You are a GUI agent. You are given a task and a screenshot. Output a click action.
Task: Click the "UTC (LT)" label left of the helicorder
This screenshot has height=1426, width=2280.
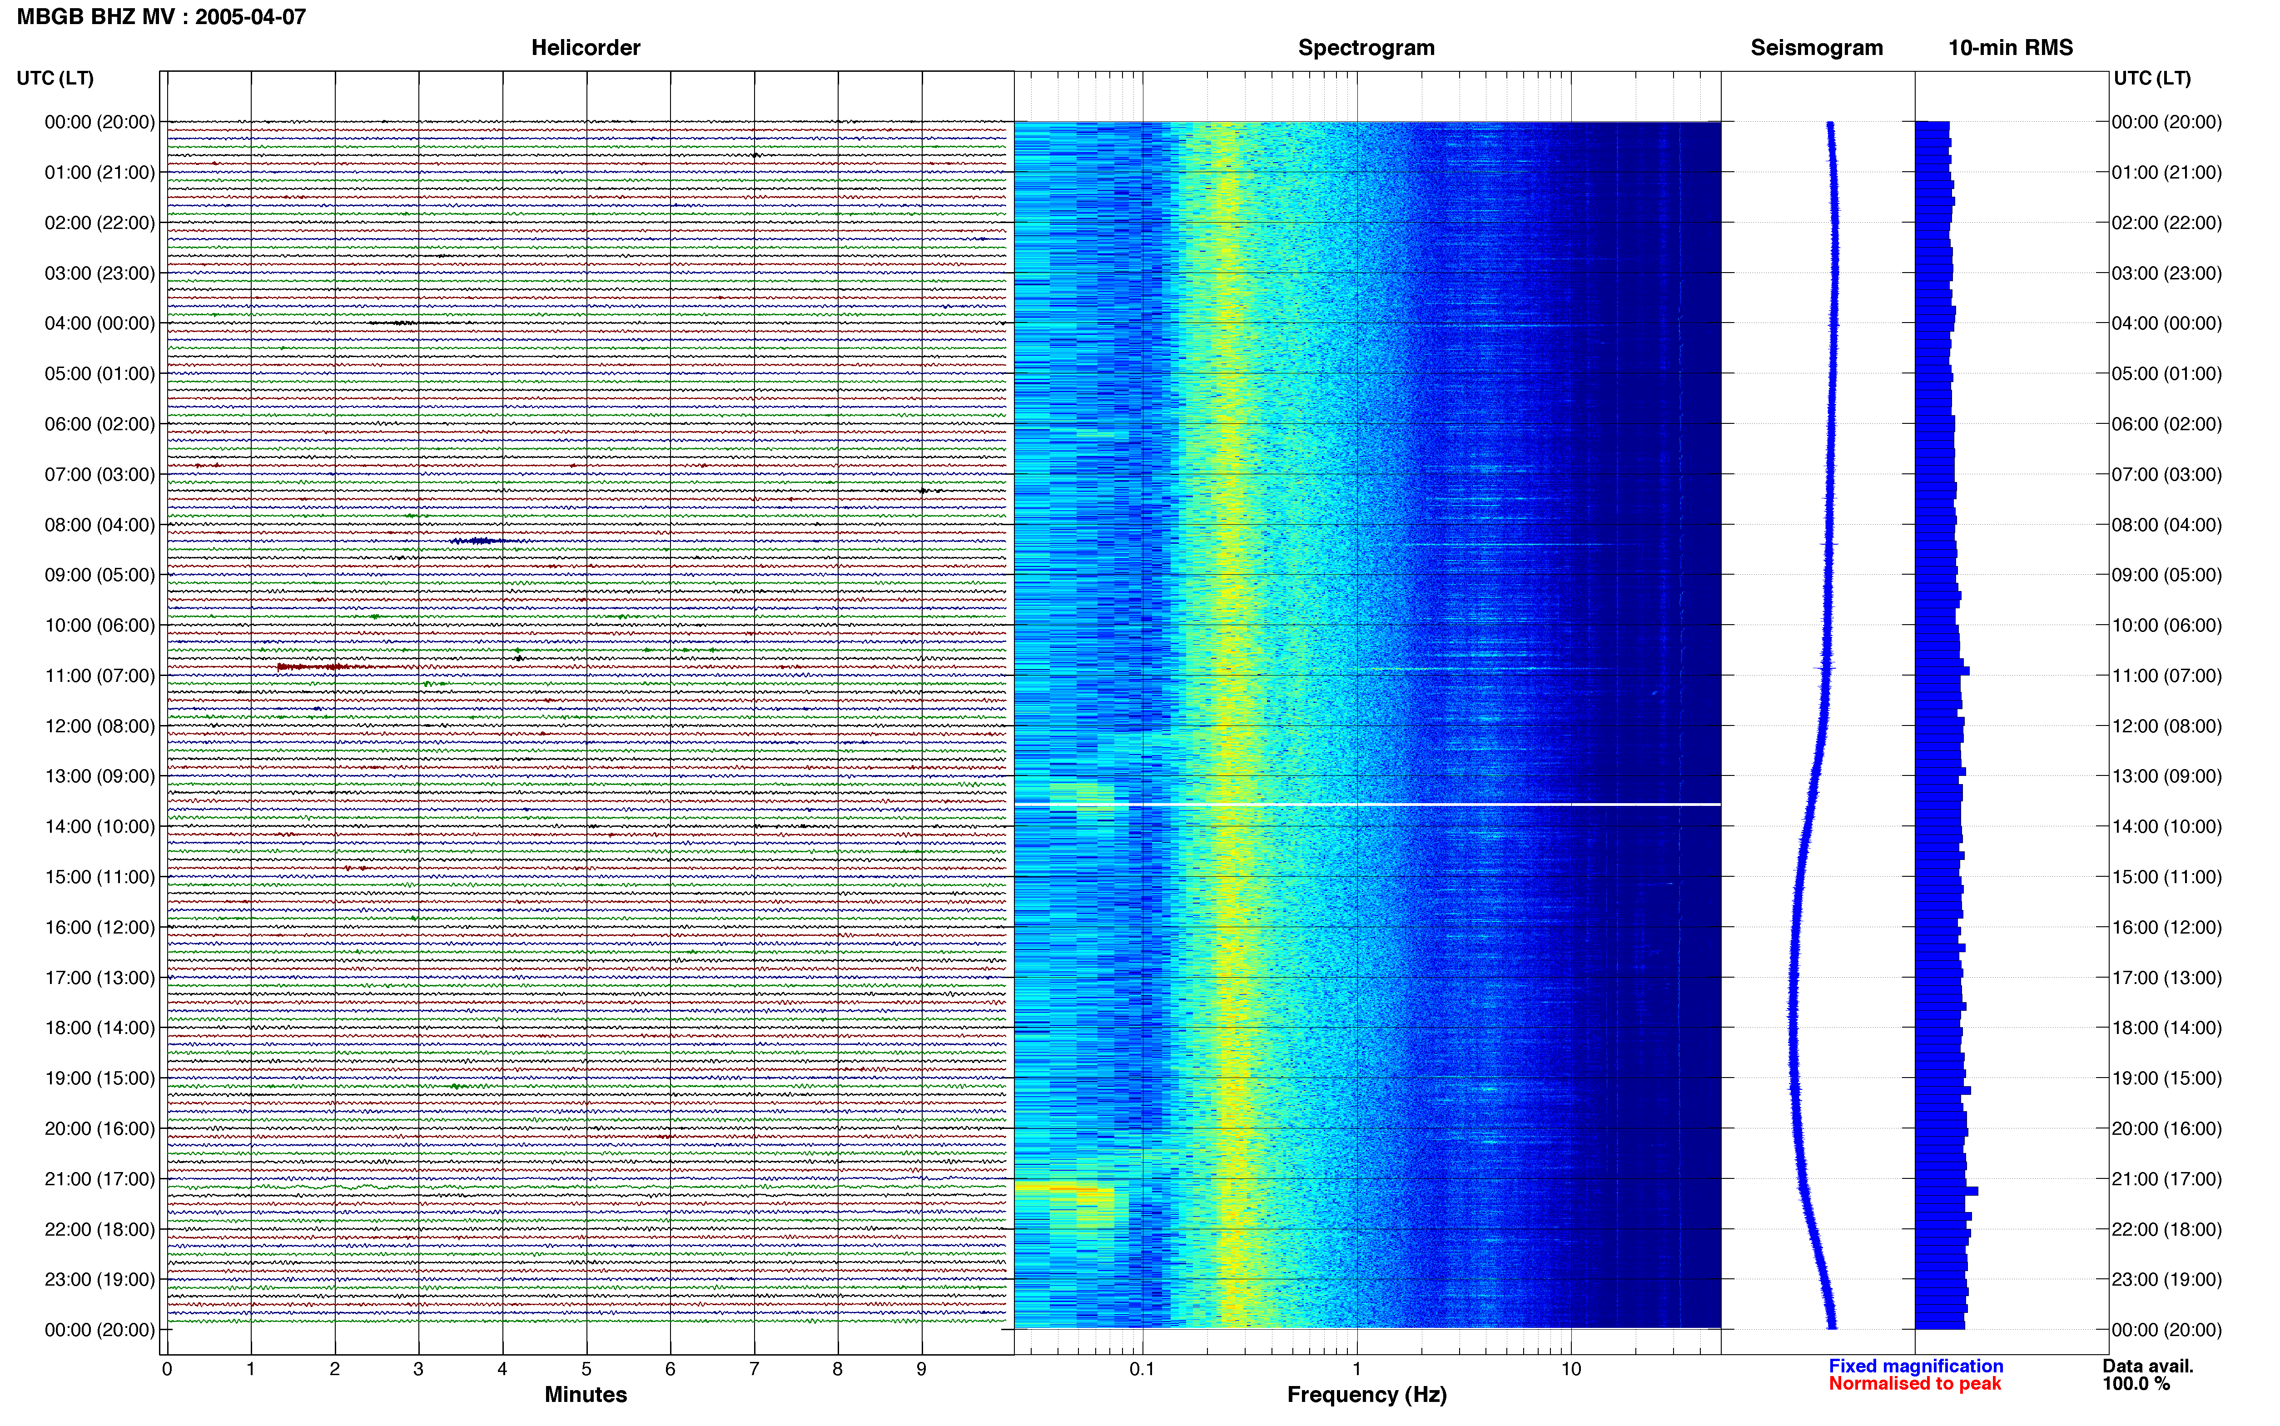pyautogui.click(x=55, y=78)
